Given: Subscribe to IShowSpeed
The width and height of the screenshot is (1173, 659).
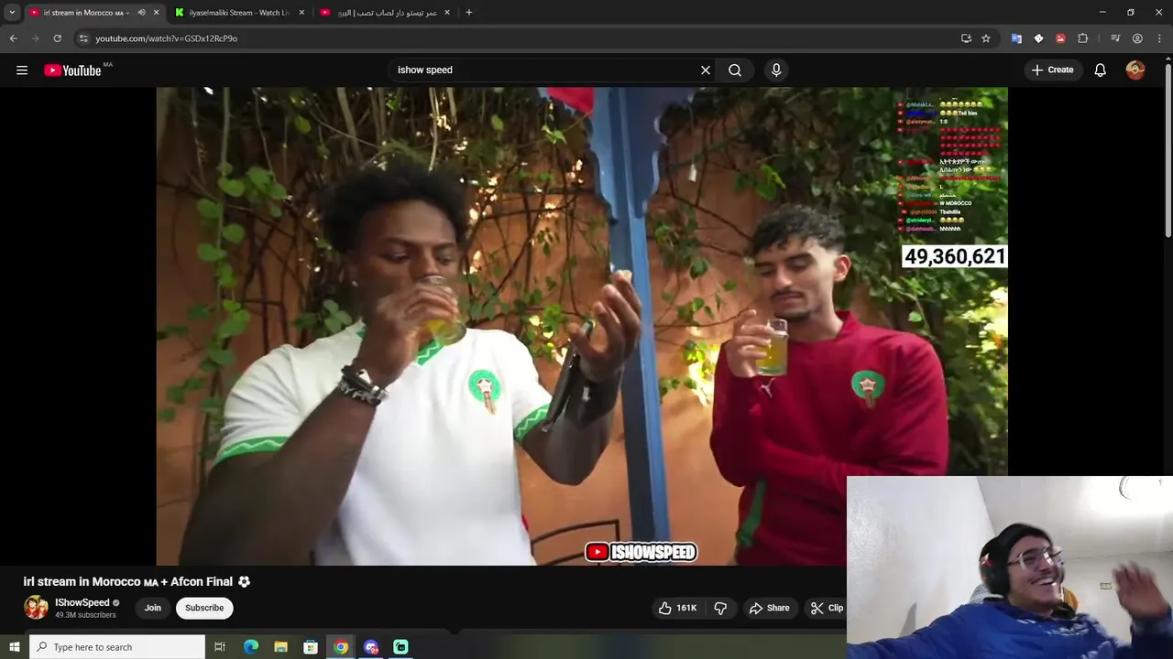Looking at the screenshot, I should click(204, 608).
